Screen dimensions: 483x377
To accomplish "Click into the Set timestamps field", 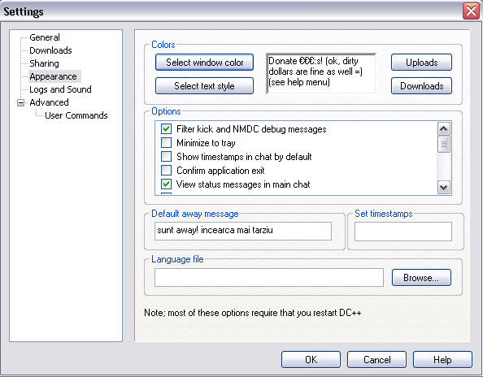I will pyautogui.click(x=403, y=232).
